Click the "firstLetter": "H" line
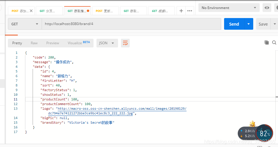278x147 pixels. coord(59,81)
